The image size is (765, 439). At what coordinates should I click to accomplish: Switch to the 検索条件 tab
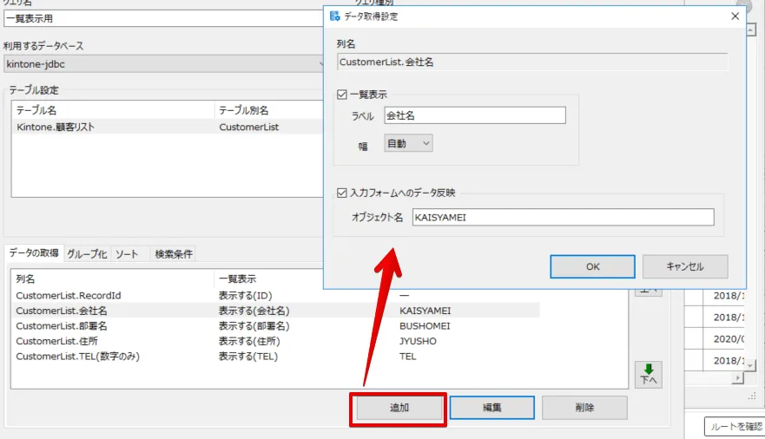pyautogui.click(x=173, y=254)
